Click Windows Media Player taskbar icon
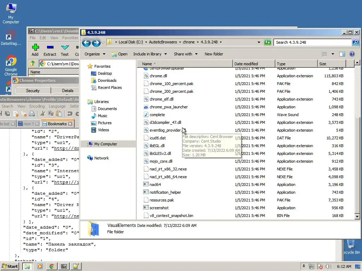The height and width of the screenshot is (271, 362). (40, 266)
